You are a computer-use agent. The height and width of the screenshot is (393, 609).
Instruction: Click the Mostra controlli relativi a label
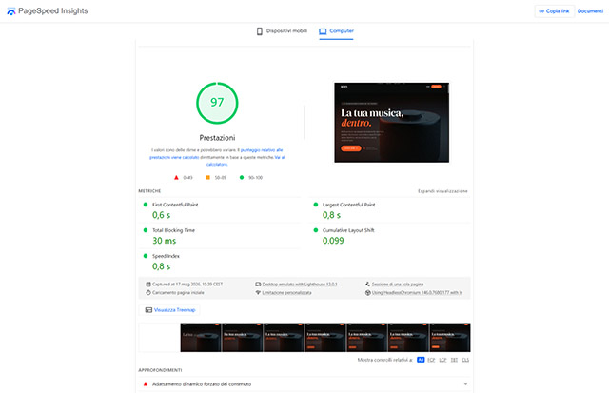[x=384, y=360]
